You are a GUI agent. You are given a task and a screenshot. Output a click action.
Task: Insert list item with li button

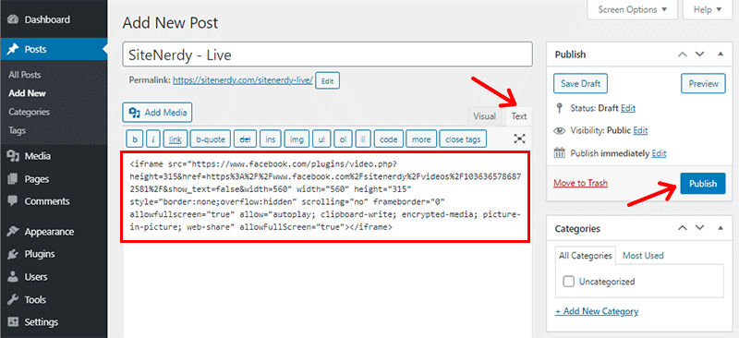(x=363, y=139)
